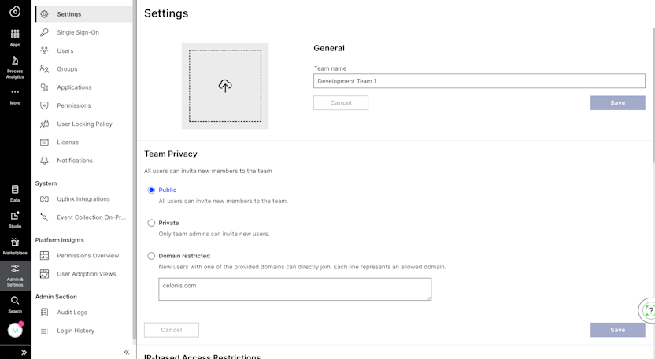The image size is (655, 359).
Task: Click the Single Sign-On key icon
Action: [x=44, y=32]
